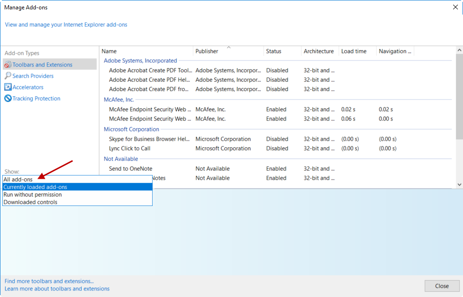This screenshot has width=463, height=297.
Task: Open Learn more about toolbars and extensions
Action: coord(57,289)
